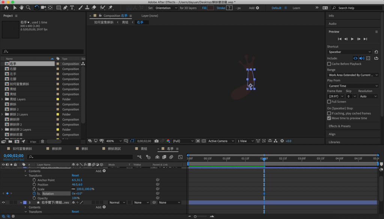384x219 pixels.
Task: Select the Rectangle shape tool
Action: tap(58, 8)
